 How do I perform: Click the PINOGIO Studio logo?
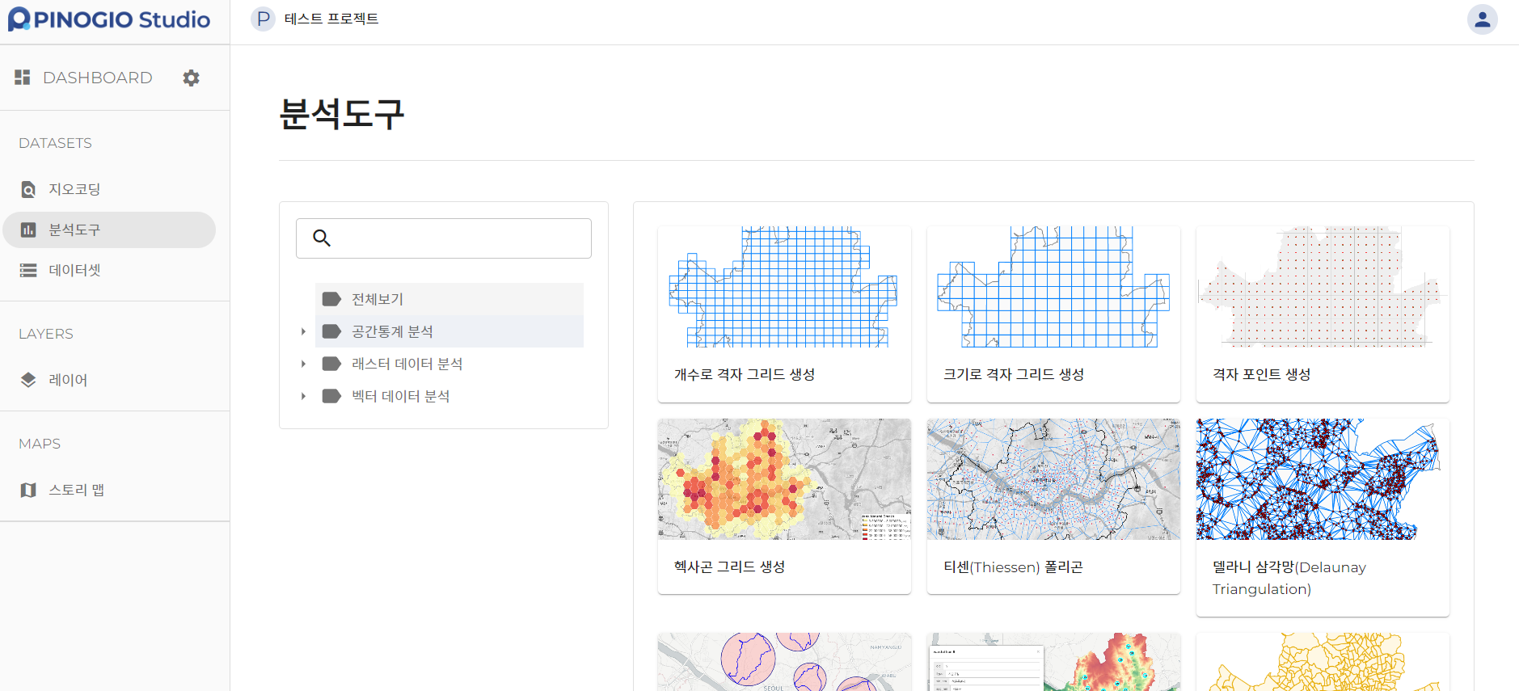click(x=109, y=19)
